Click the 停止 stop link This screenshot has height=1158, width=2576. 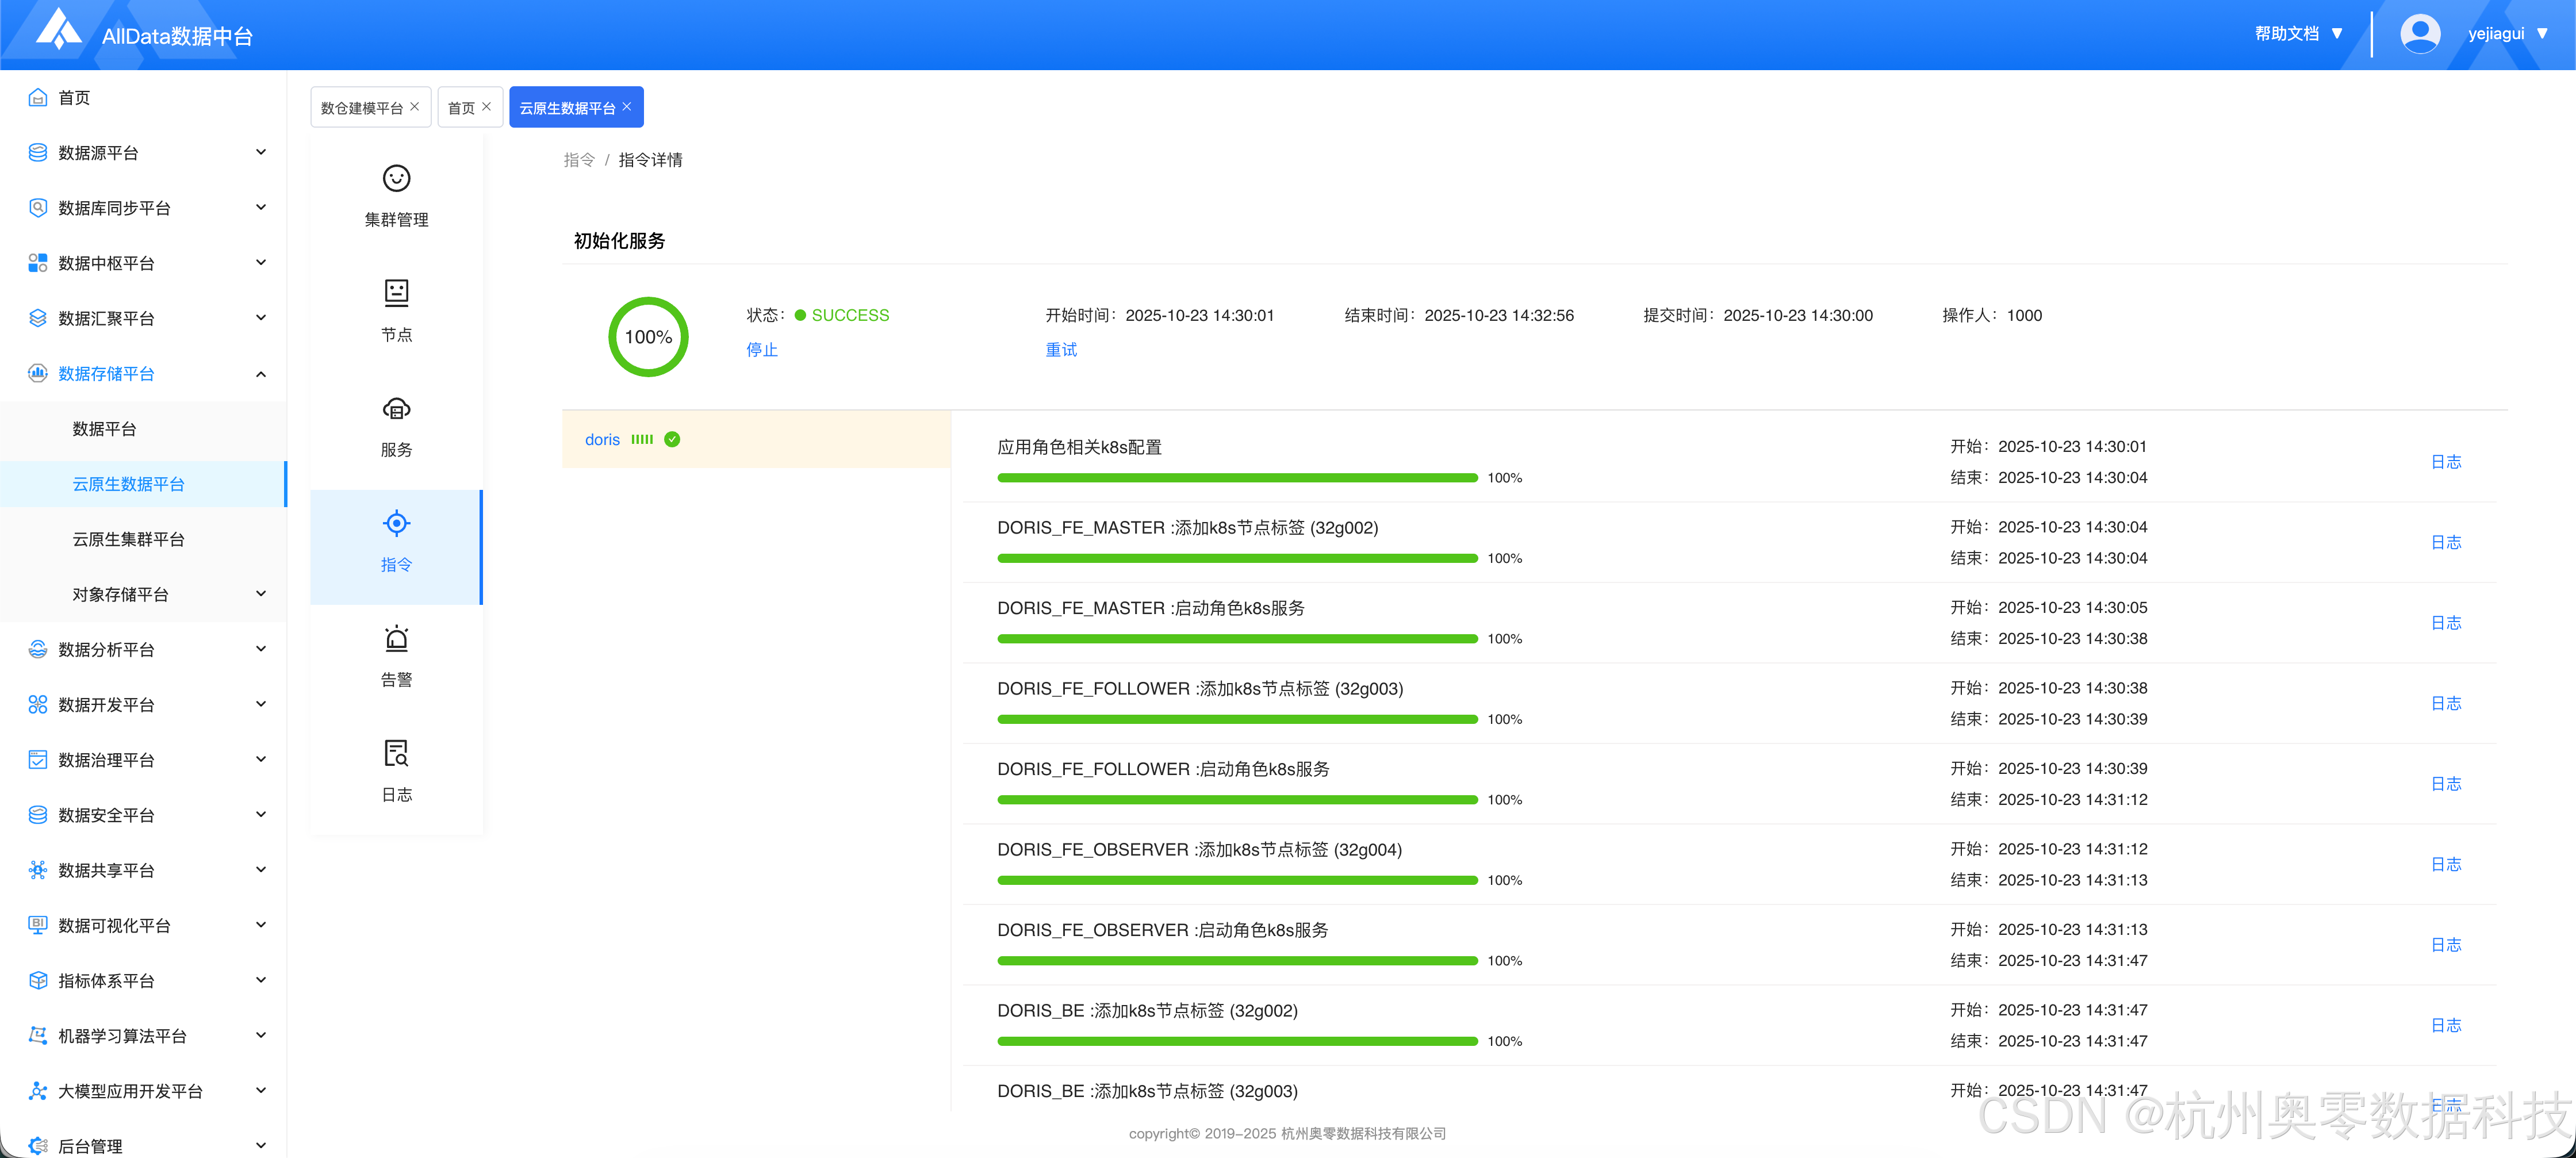point(762,350)
